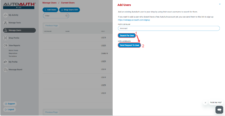The width and height of the screenshot is (225, 116).
Task: Click the search magnifier in Filter box
Action: [67, 16]
